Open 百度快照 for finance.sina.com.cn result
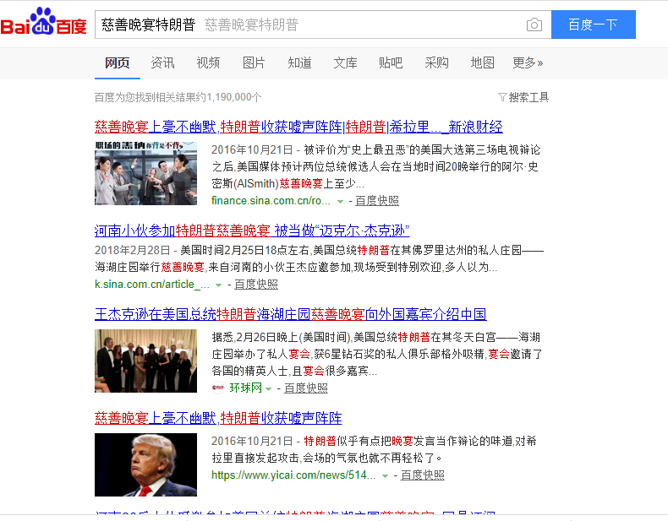Image resolution: width=668 pixels, height=521 pixels. click(x=377, y=201)
